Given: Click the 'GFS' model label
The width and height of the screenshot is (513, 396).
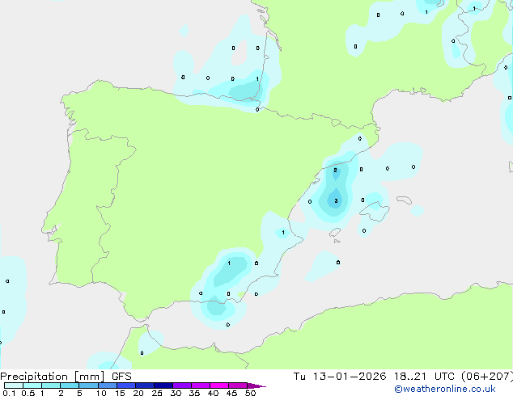Looking at the screenshot, I should pos(121,377).
